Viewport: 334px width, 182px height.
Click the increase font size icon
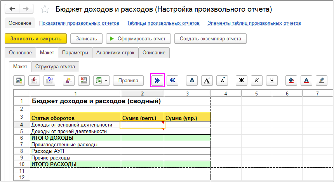click(x=207, y=80)
